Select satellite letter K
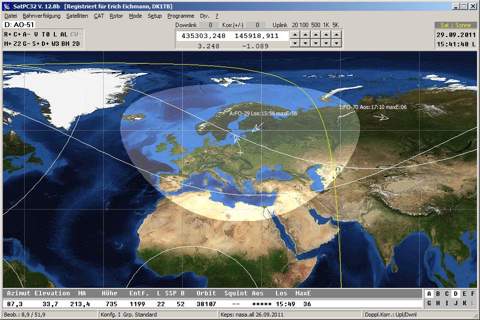 (x=465, y=303)
